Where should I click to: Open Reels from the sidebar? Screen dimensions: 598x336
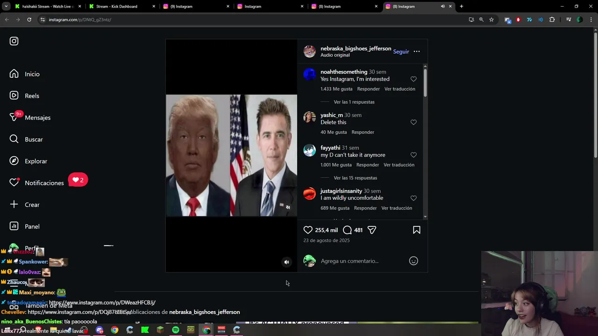point(25,96)
